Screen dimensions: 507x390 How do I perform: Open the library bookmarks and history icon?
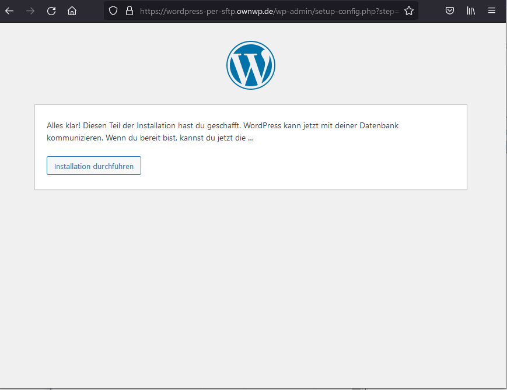pos(471,11)
